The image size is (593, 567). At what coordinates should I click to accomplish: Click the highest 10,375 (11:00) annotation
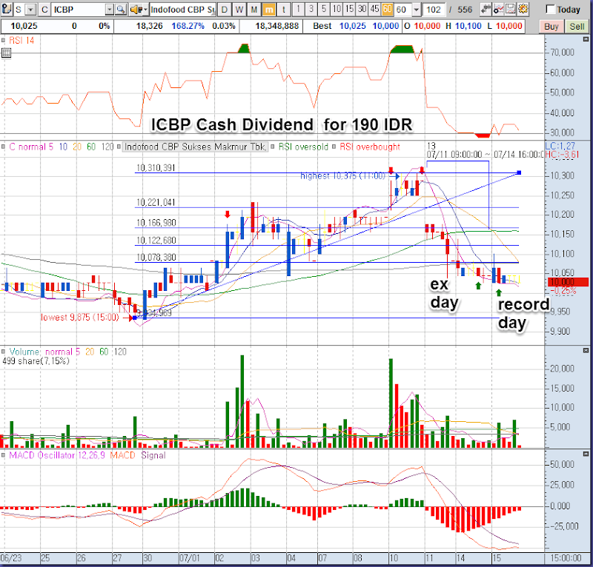click(342, 176)
